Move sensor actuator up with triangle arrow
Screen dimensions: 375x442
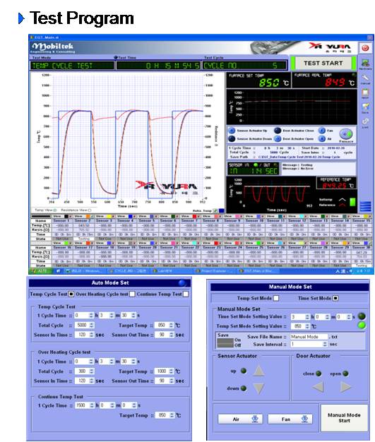point(258,371)
